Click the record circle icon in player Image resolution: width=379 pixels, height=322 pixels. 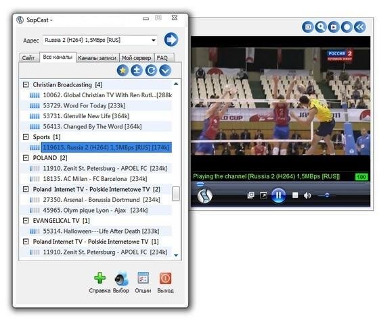pyautogui.click(x=347, y=27)
